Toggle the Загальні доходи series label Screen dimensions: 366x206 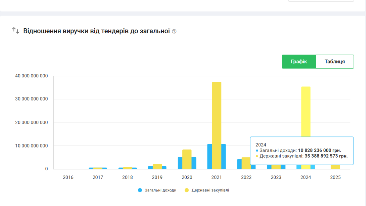click(161, 190)
